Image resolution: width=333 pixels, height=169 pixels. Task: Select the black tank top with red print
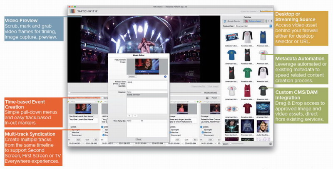(x=232, y=72)
